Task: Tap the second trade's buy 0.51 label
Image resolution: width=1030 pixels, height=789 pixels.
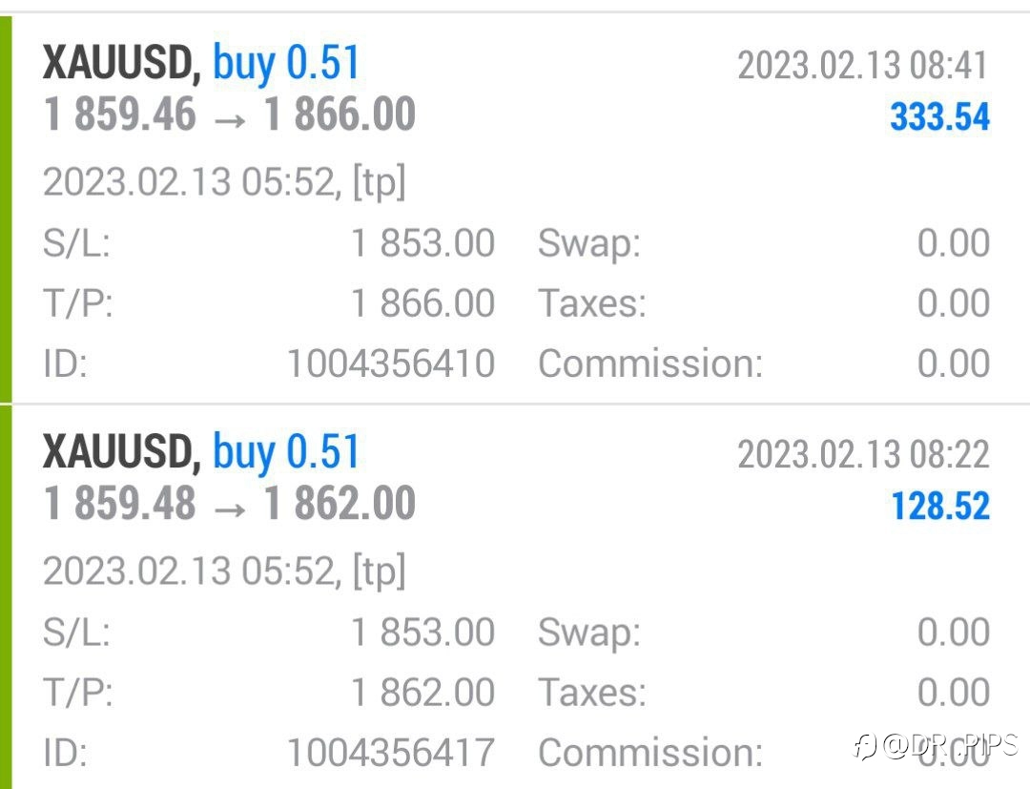Action: click(x=286, y=452)
